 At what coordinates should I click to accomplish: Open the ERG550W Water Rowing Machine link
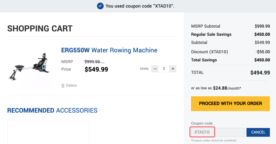109,50
